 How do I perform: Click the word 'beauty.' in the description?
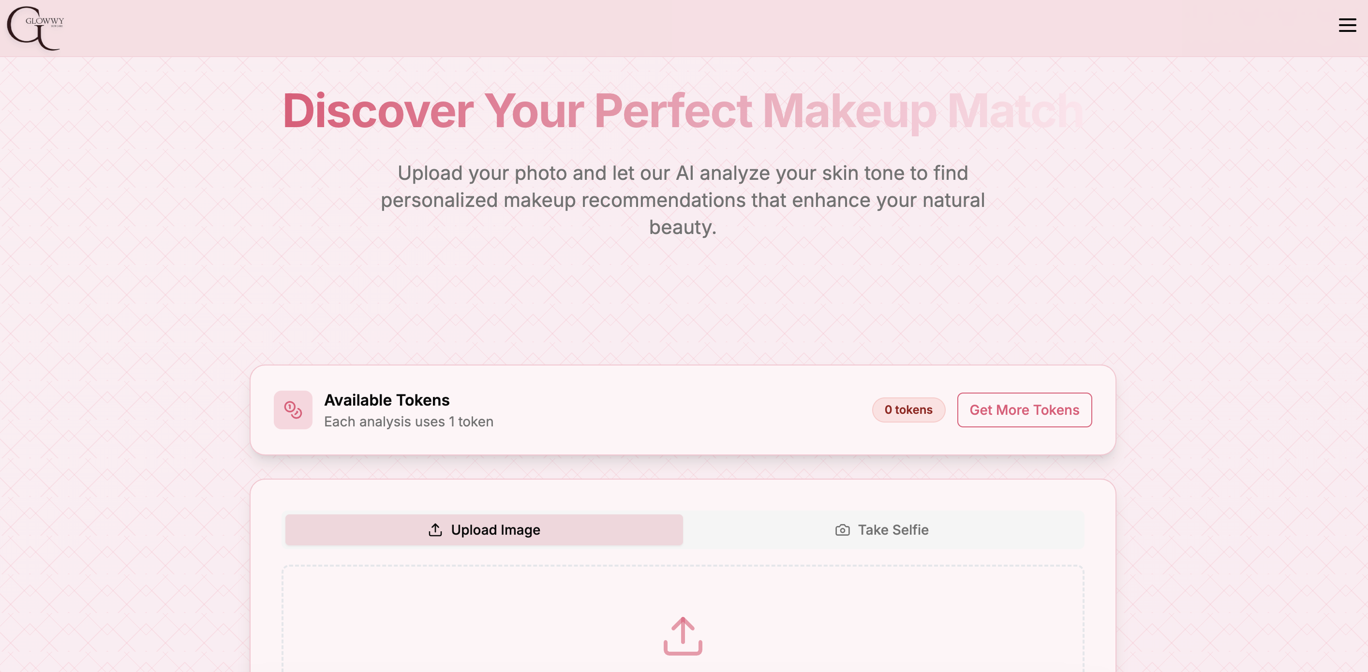(x=683, y=227)
